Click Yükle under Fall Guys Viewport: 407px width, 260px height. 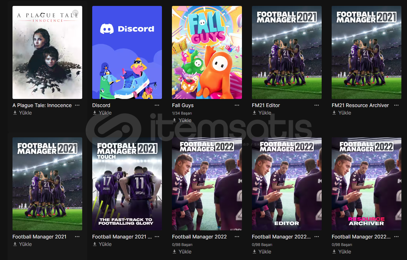click(x=182, y=120)
